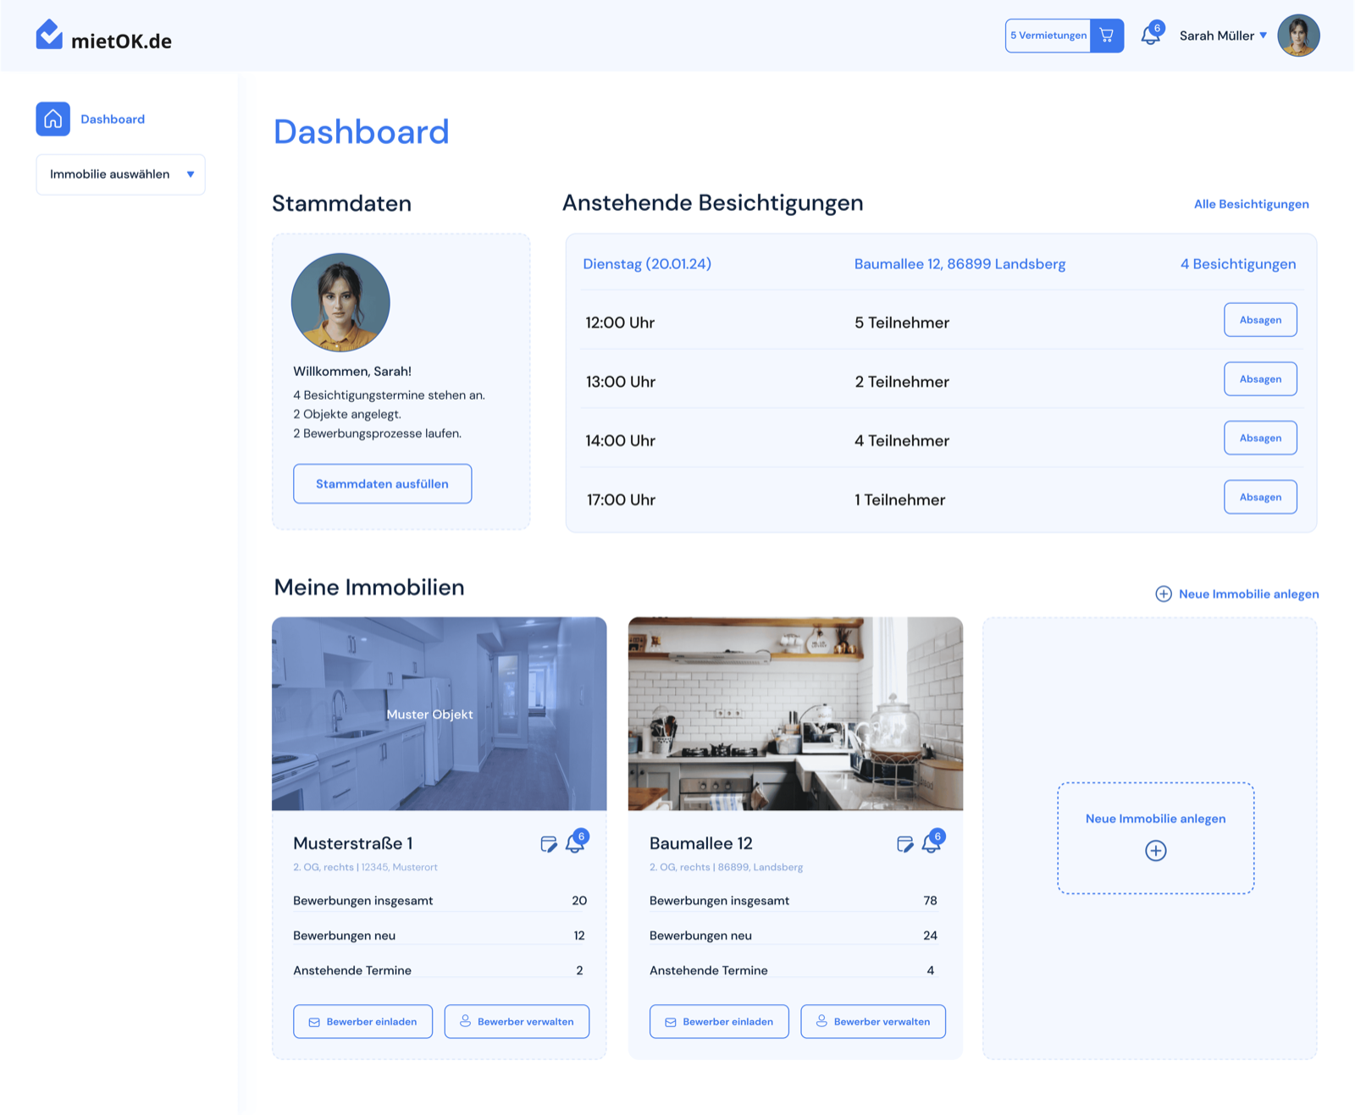This screenshot has width=1355, height=1115.
Task: Cancel the 12:00 Uhr viewing with Absagen
Action: 1260,320
